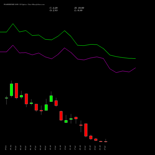Click the WAAREEENER CE Options chart title
This screenshot has width=155, height=155.
(24, 5)
